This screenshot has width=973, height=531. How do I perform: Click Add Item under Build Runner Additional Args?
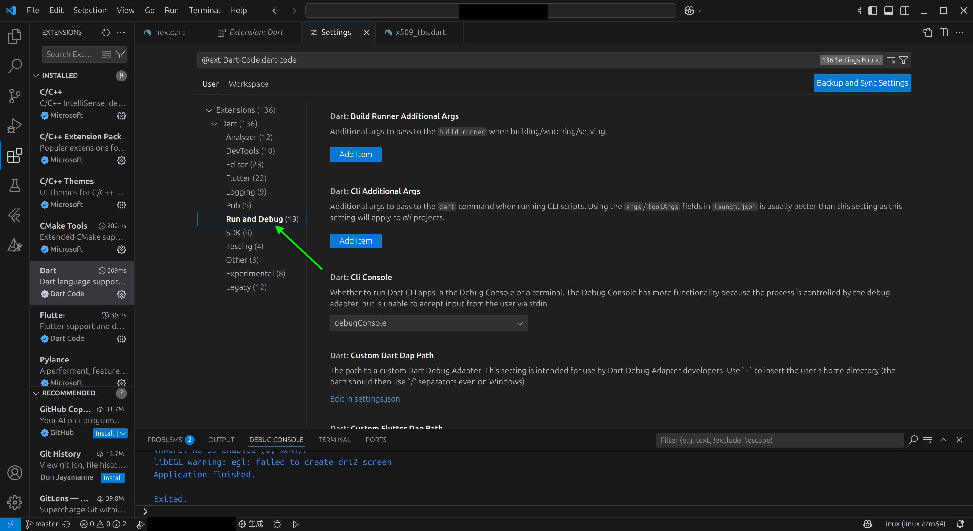pos(355,155)
